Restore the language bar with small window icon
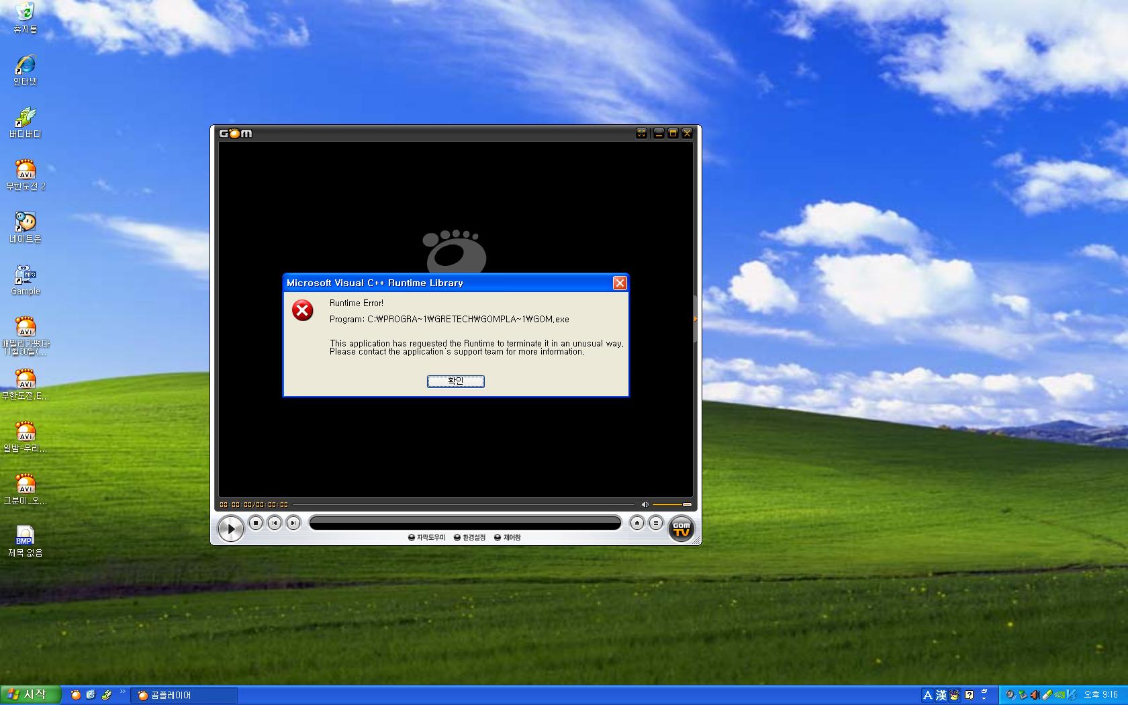Viewport: 1128px width, 705px height. pyautogui.click(x=984, y=690)
